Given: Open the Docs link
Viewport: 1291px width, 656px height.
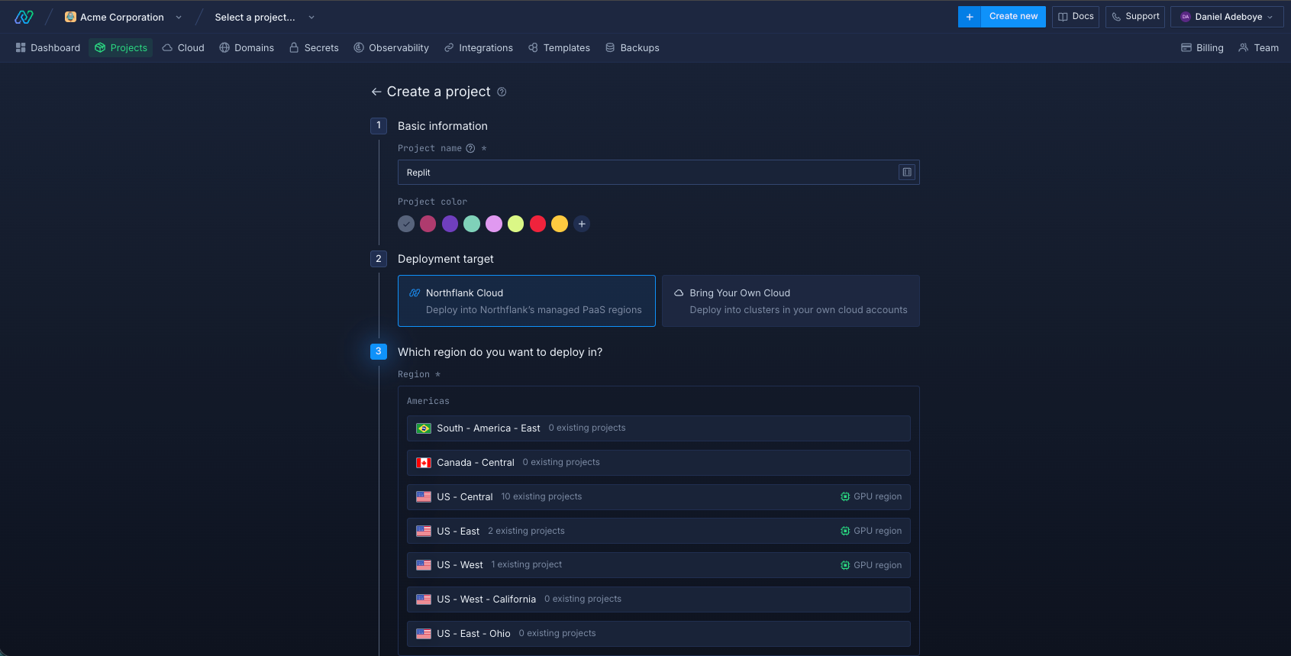Looking at the screenshot, I should pos(1076,17).
